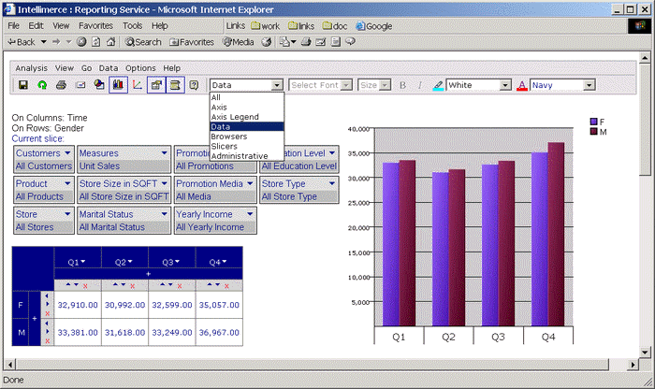Screen dimensions: 655x389
Task: Click the font color A icon
Action: tap(522, 86)
